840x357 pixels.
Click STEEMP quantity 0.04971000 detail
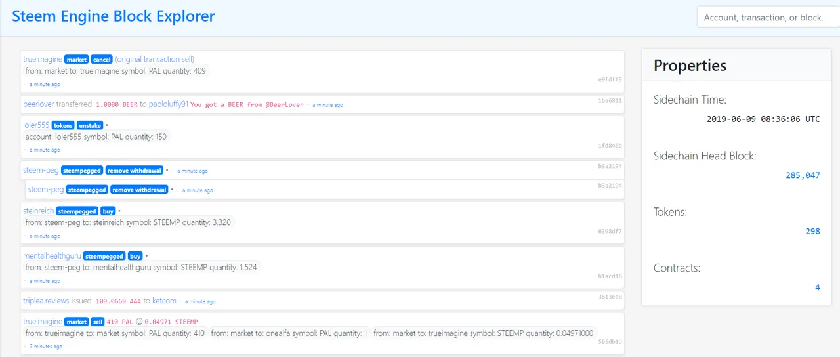pos(484,333)
